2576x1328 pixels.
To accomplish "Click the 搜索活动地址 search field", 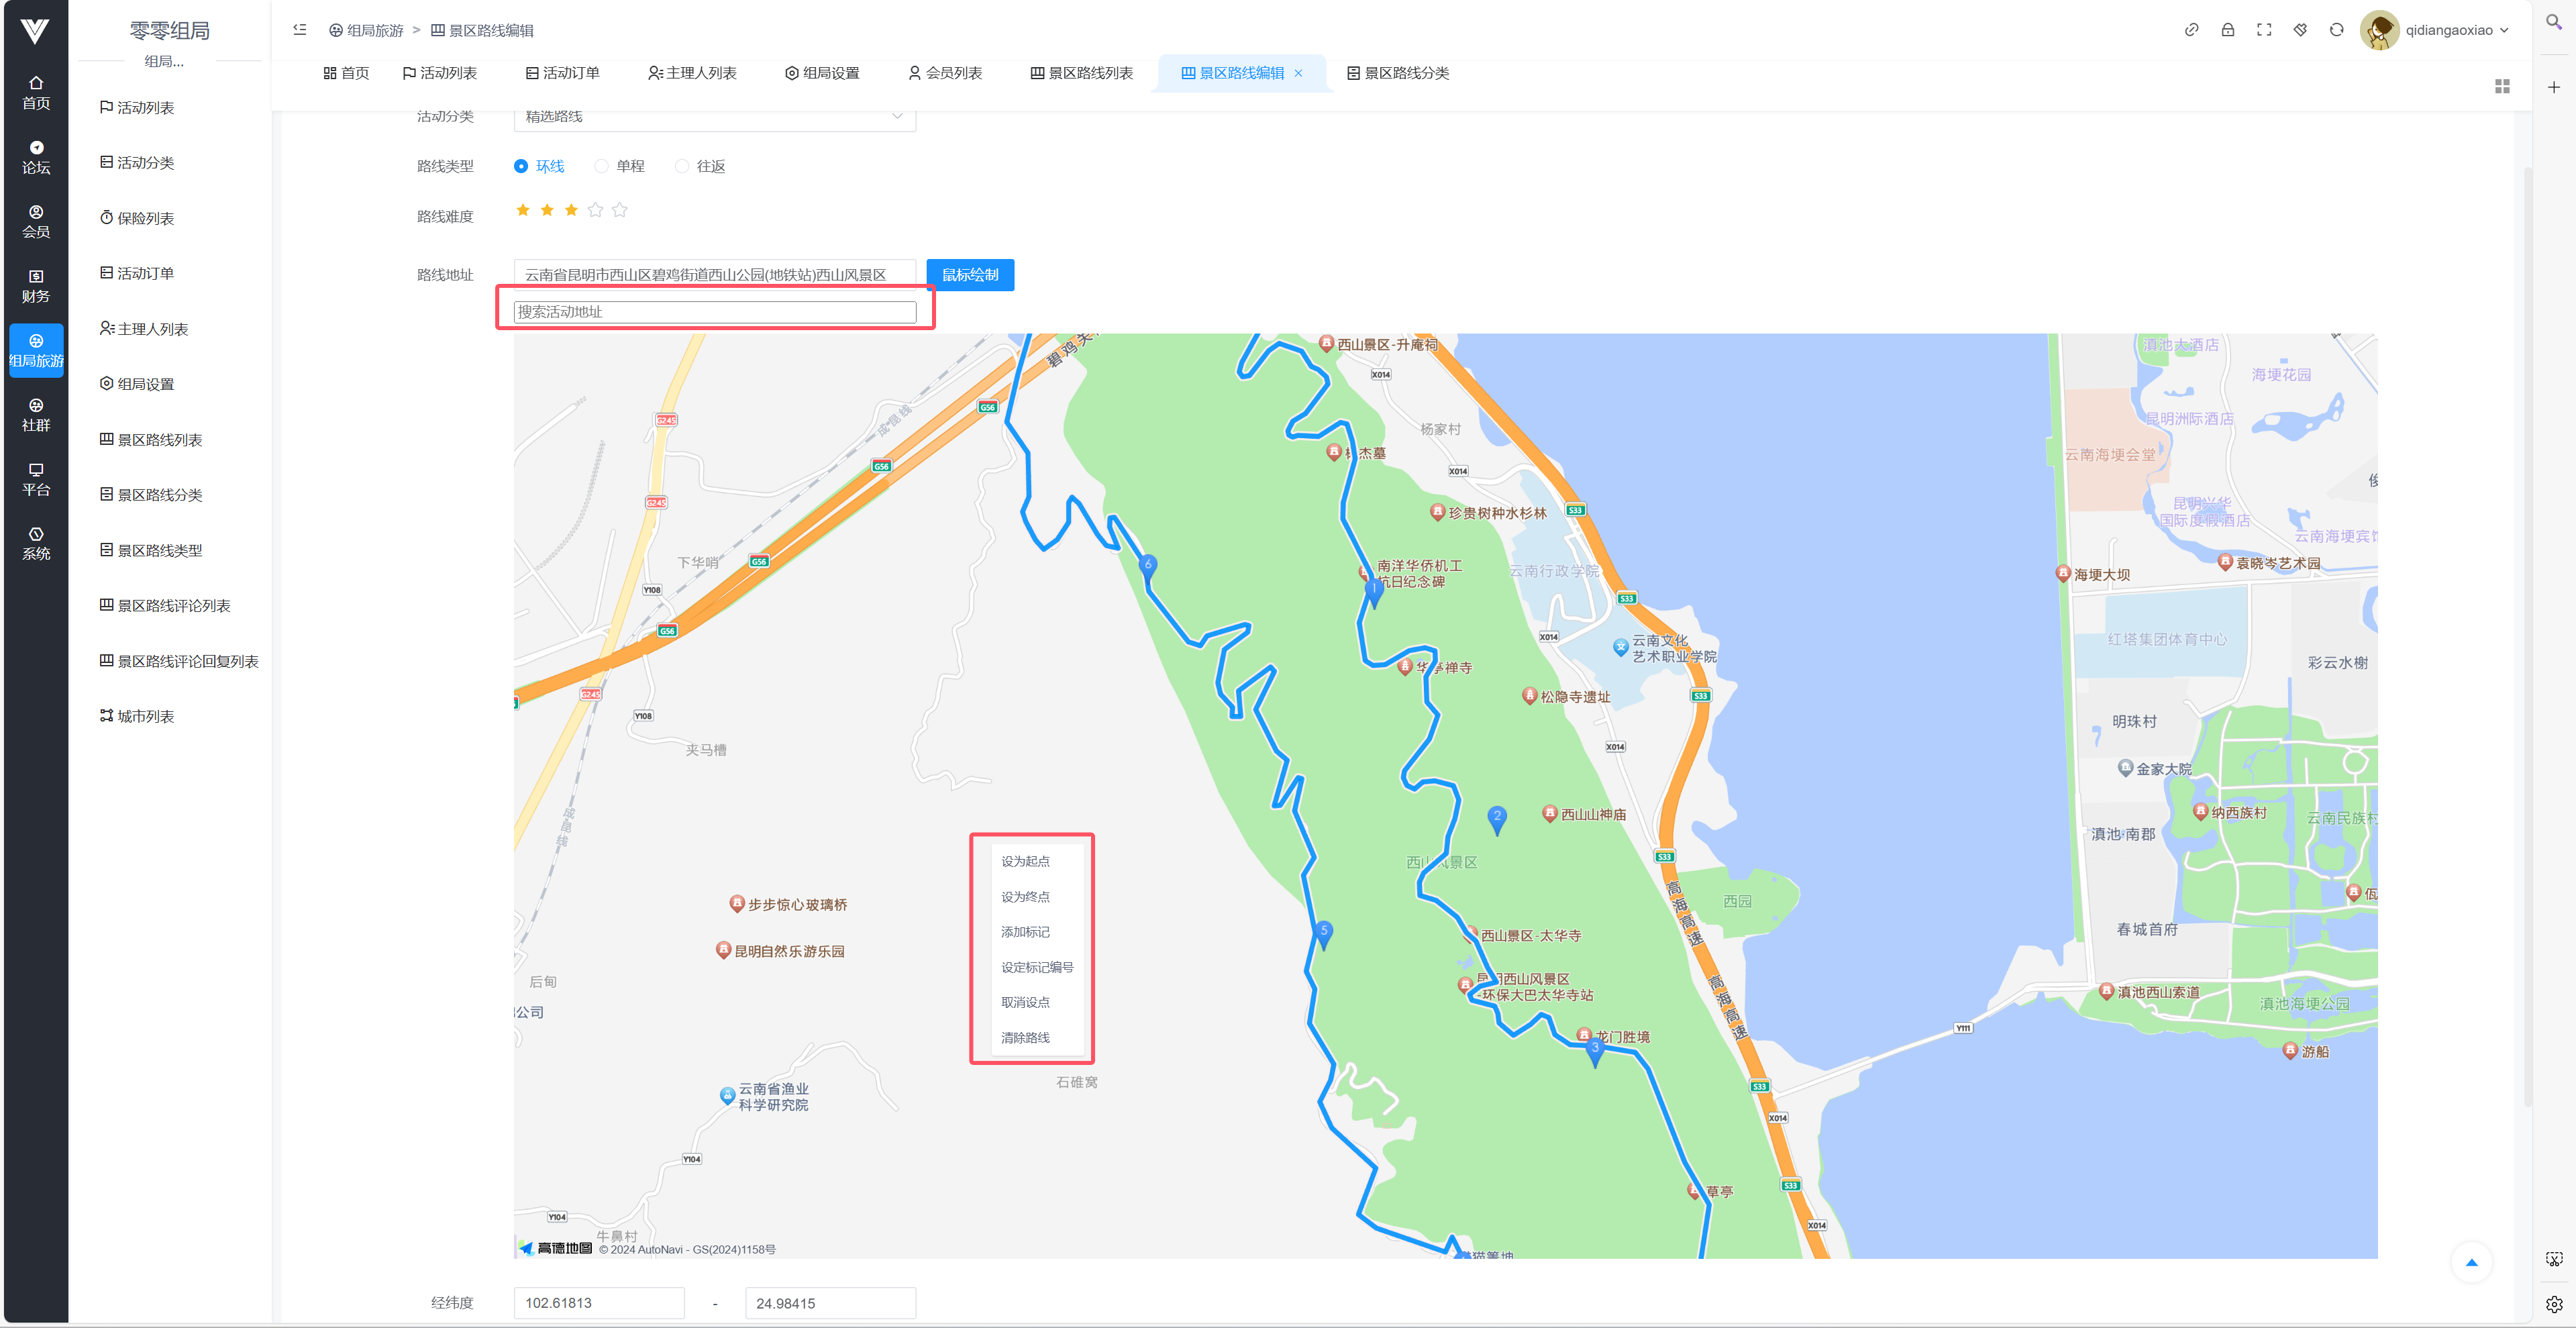I will tap(714, 312).
